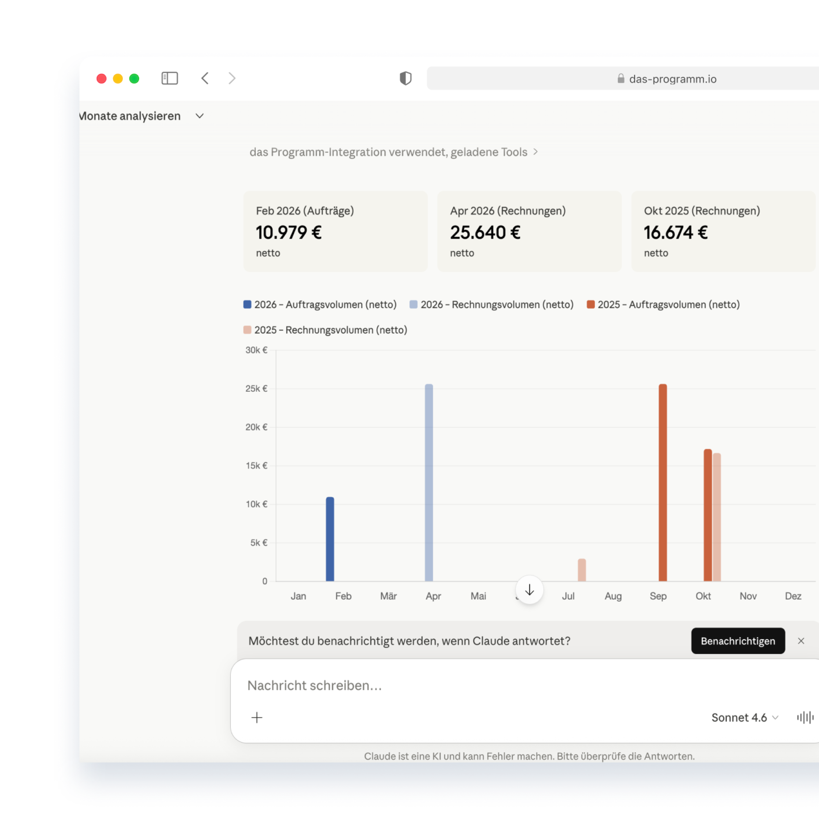Go back with the browser back arrow
The height and width of the screenshot is (819, 819).
tap(205, 78)
